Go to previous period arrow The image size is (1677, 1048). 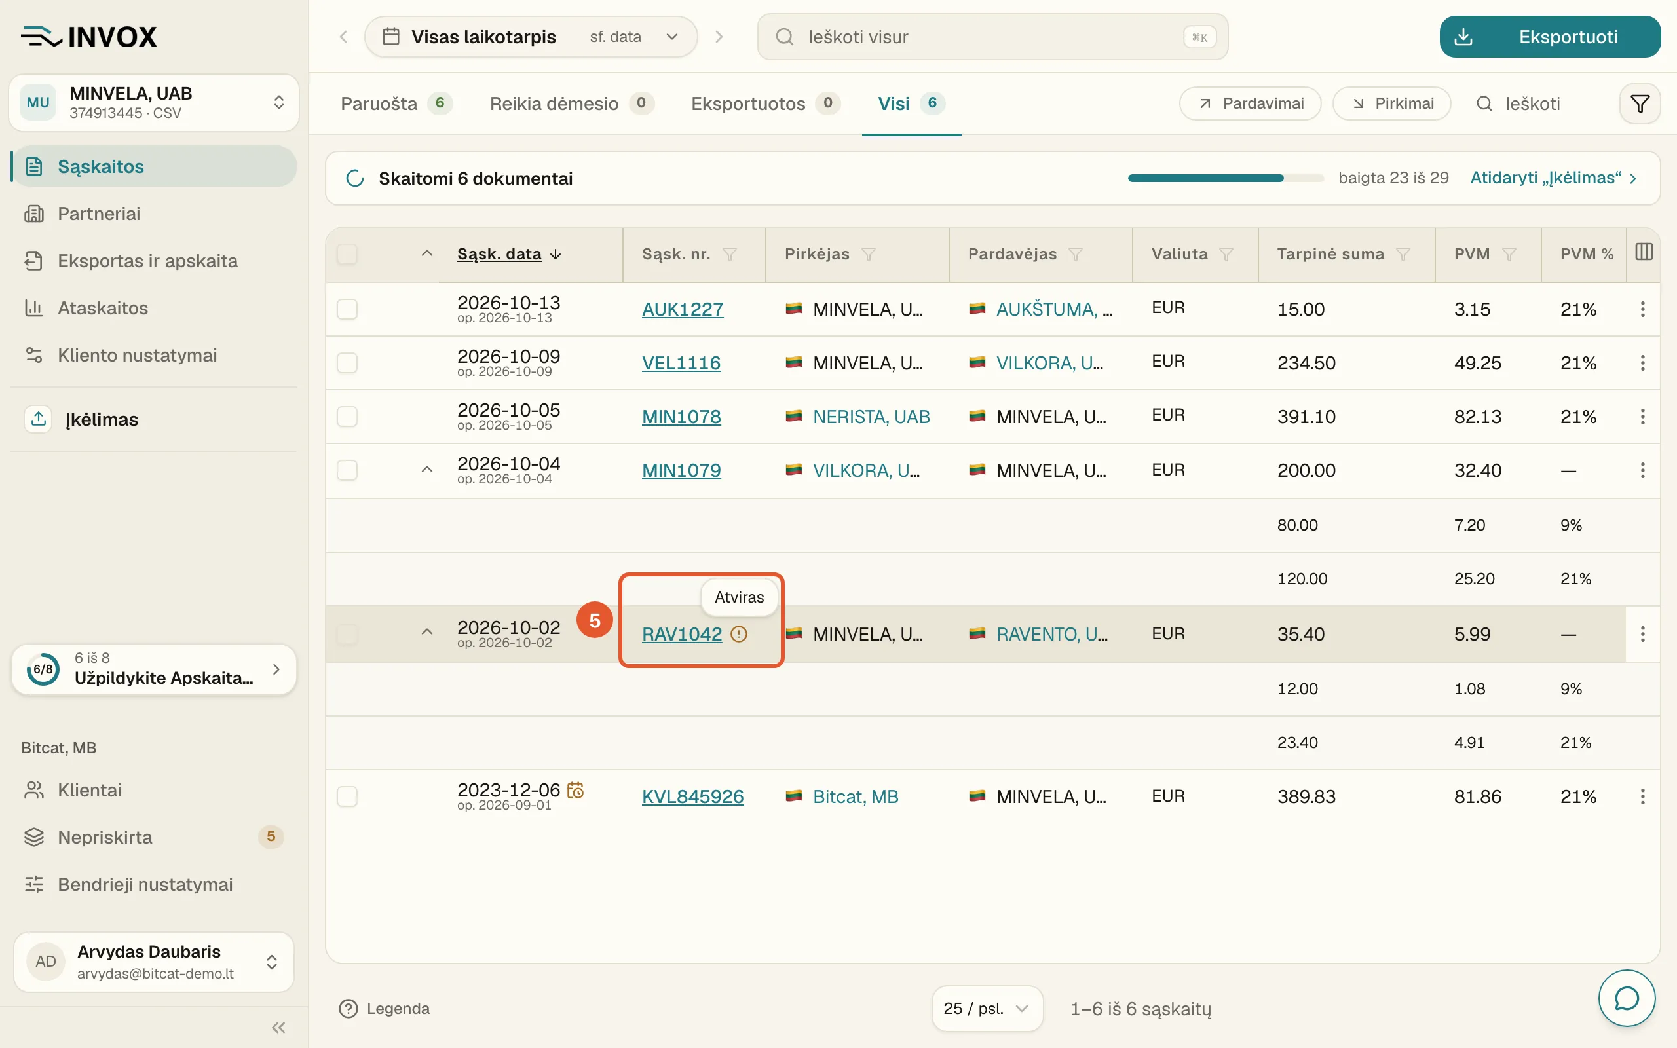click(x=344, y=37)
